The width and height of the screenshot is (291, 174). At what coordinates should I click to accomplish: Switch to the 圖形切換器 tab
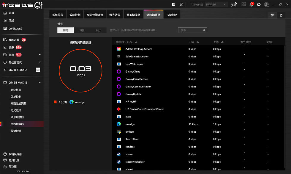click(133, 15)
